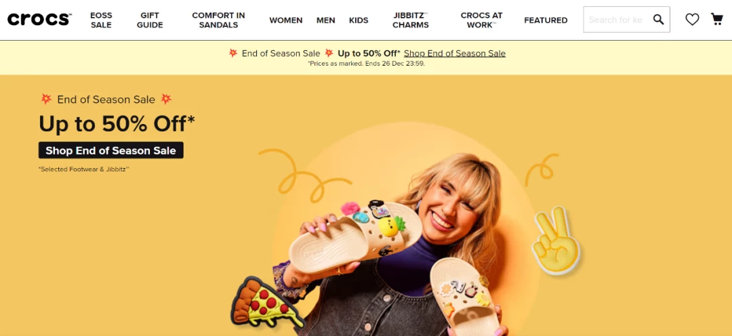
Task: Click the search magnifier icon
Action: pyautogui.click(x=658, y=20)
